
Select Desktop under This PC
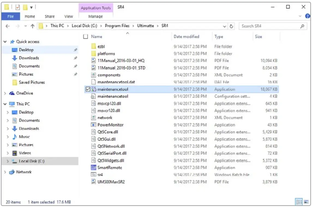(x=26, y=112)
